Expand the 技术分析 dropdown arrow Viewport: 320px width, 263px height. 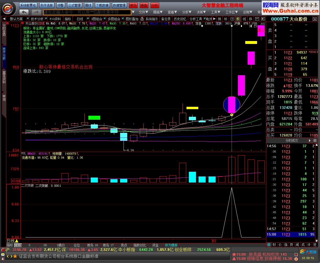[x=46, y=19]
